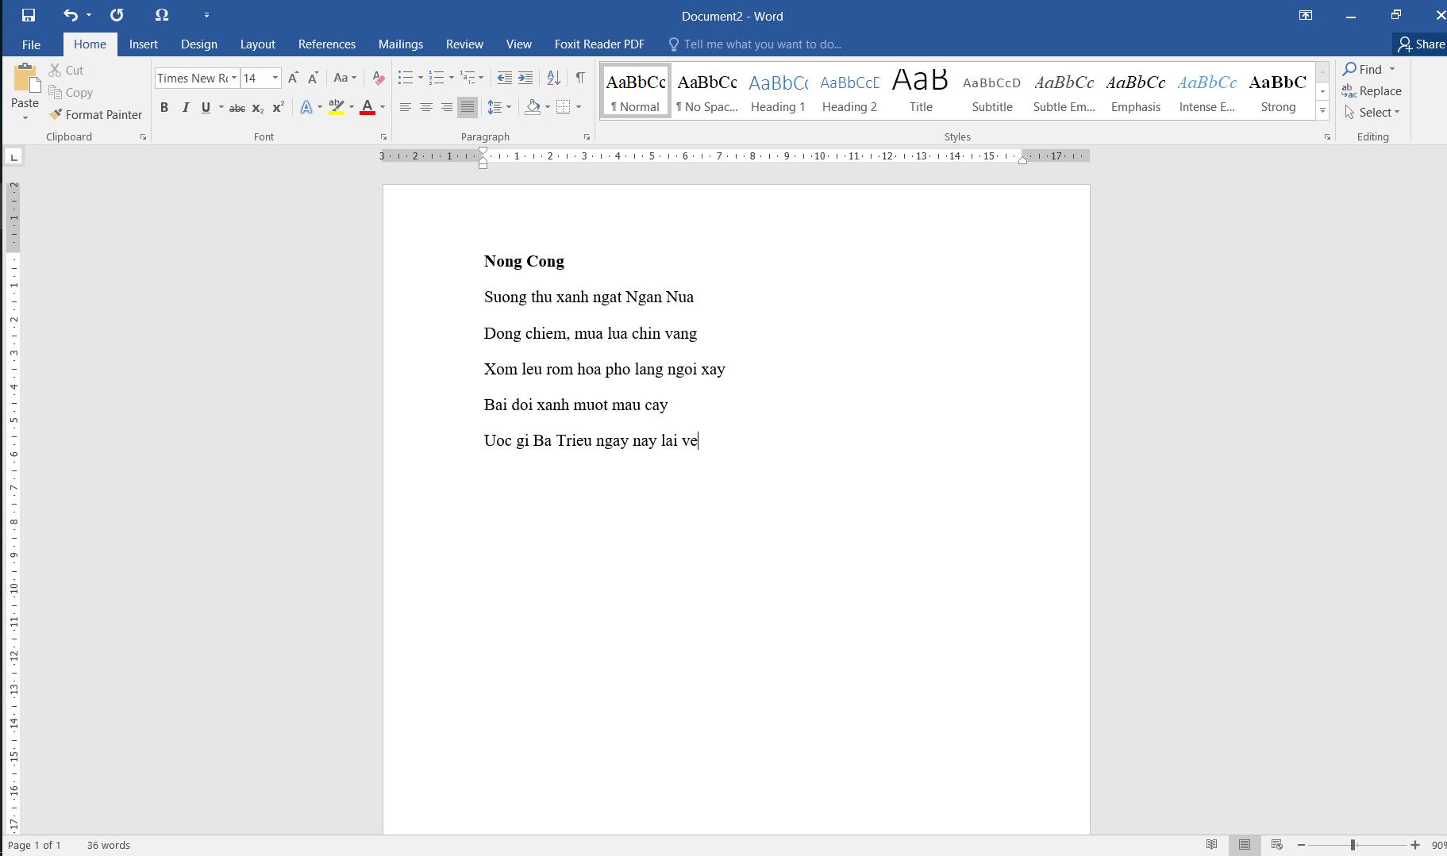This screenshot has height=856, width=1447.
Task: Toggle strikethrough formatting
Action: point(237,108)
